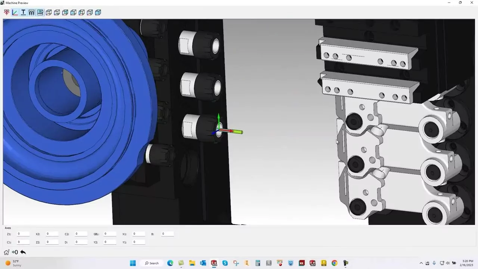Show hidden system tray icons
Viewport: 478px width, 269px height.
coord(421,263)
